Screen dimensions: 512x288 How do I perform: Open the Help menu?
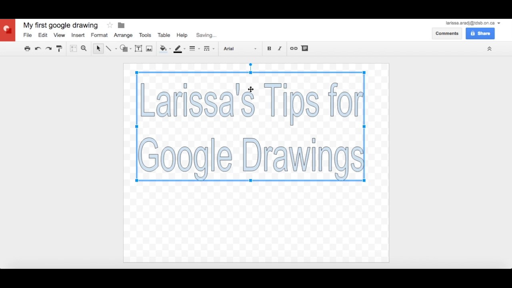coord(182,35)
